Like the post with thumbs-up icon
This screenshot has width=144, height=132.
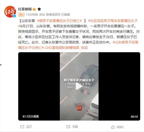click(113, 127)
